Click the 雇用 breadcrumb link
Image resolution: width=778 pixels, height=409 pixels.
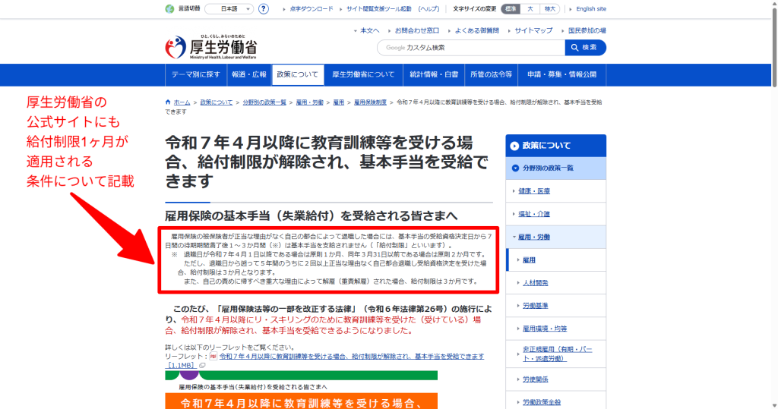coord(338,102)
